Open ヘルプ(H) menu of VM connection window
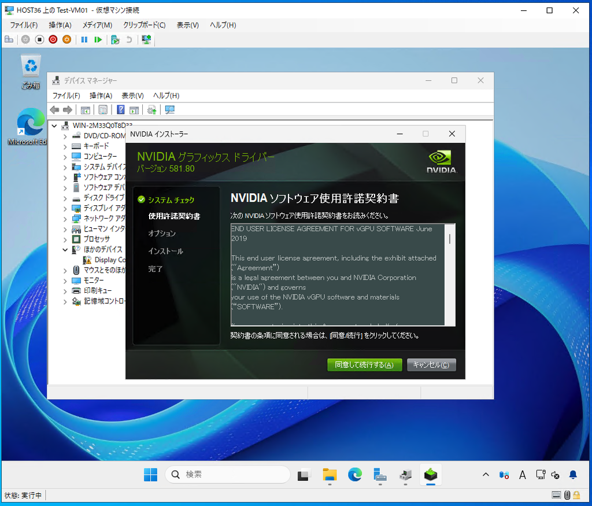 [x=223, y=25]
